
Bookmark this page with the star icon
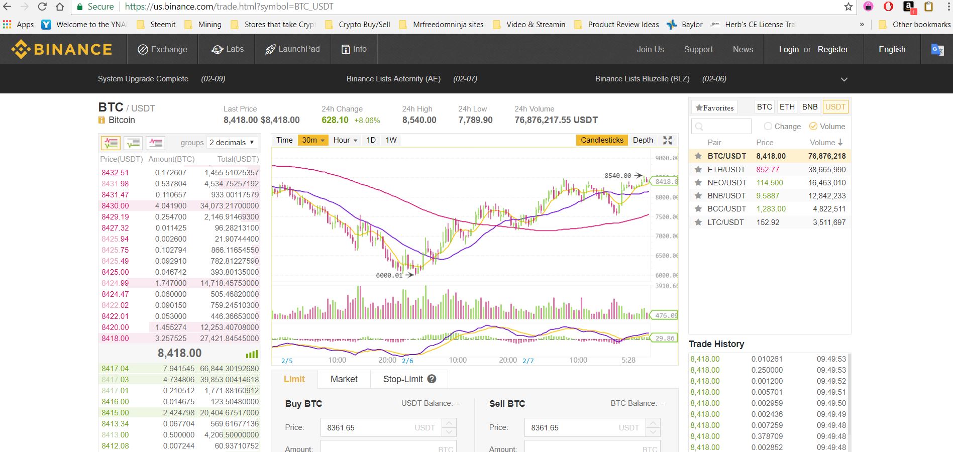coord(849,7)
